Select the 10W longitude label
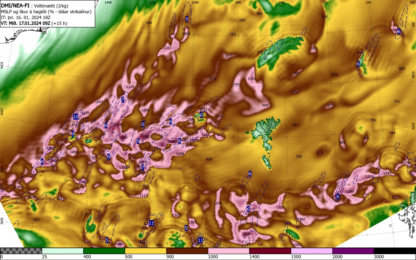Screen dimensions: 416x260 [195, 2]
